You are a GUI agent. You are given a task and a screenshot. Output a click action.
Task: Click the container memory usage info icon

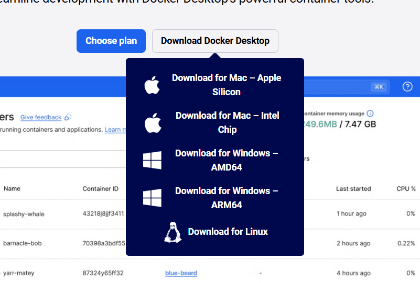(x=370, y=114)
